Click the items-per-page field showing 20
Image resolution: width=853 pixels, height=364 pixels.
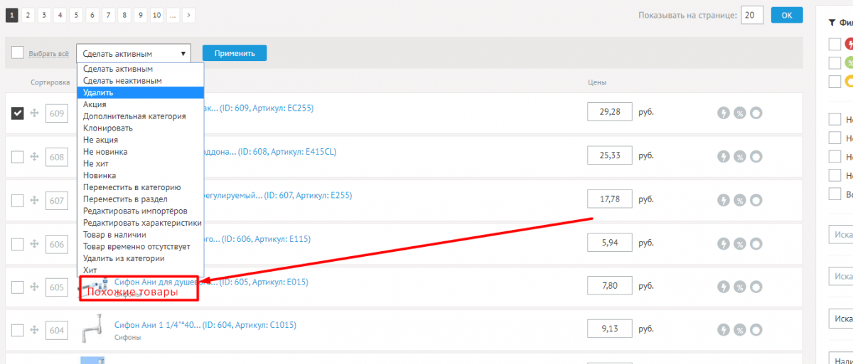(752, 15)
